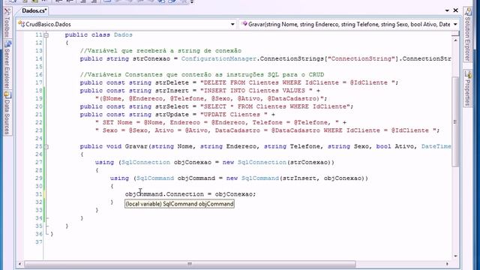Select the CrudBasico.Dados class combo box

[127, 24]
